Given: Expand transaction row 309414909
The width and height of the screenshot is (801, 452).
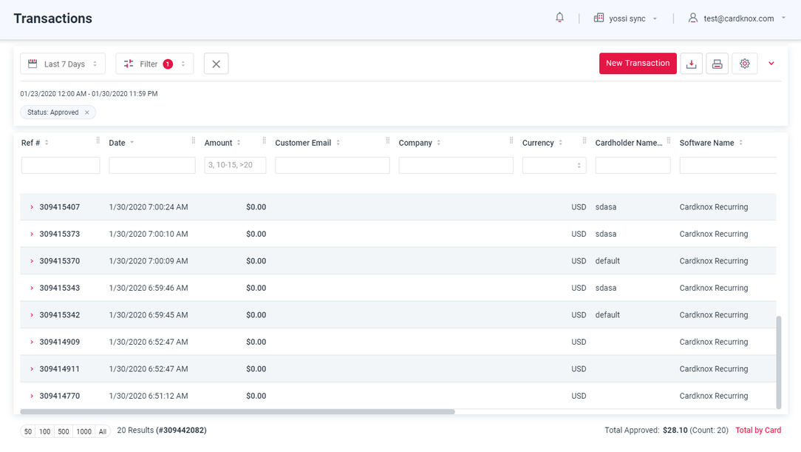Looking at the screenshot, I should tap(32, 342).
